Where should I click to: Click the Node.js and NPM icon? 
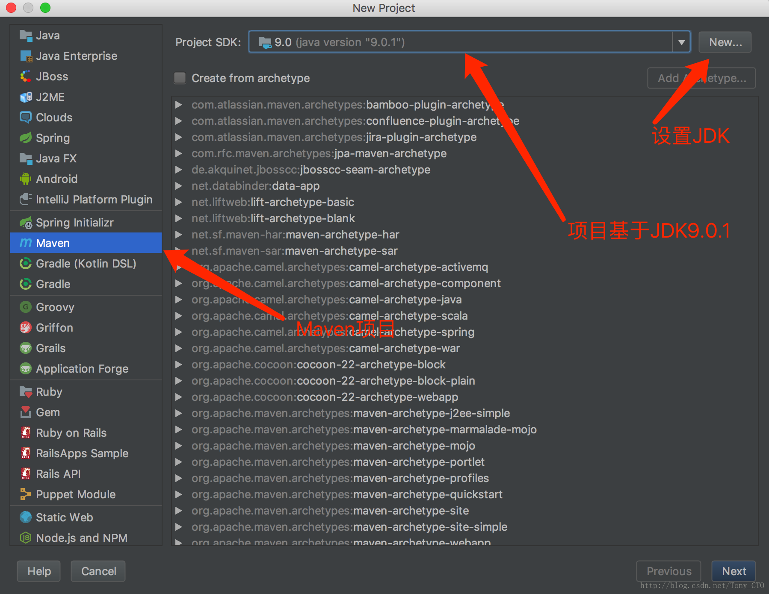pyautogui.click(x=26, y=538)
